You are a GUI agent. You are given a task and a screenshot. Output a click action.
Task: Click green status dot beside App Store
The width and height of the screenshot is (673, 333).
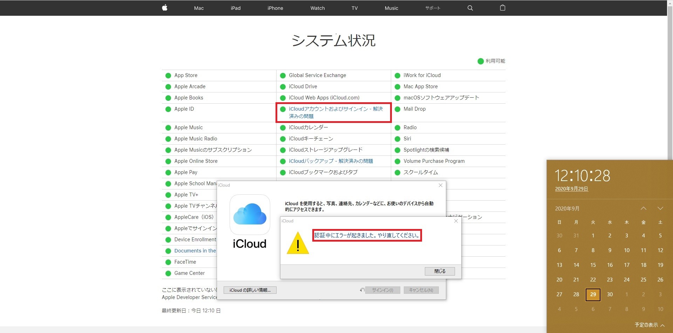[x=168, y=76]
